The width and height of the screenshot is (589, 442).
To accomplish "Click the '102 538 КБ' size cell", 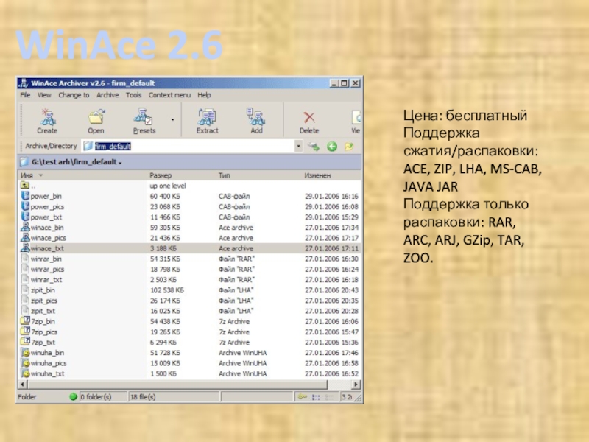I will (167, 290).
